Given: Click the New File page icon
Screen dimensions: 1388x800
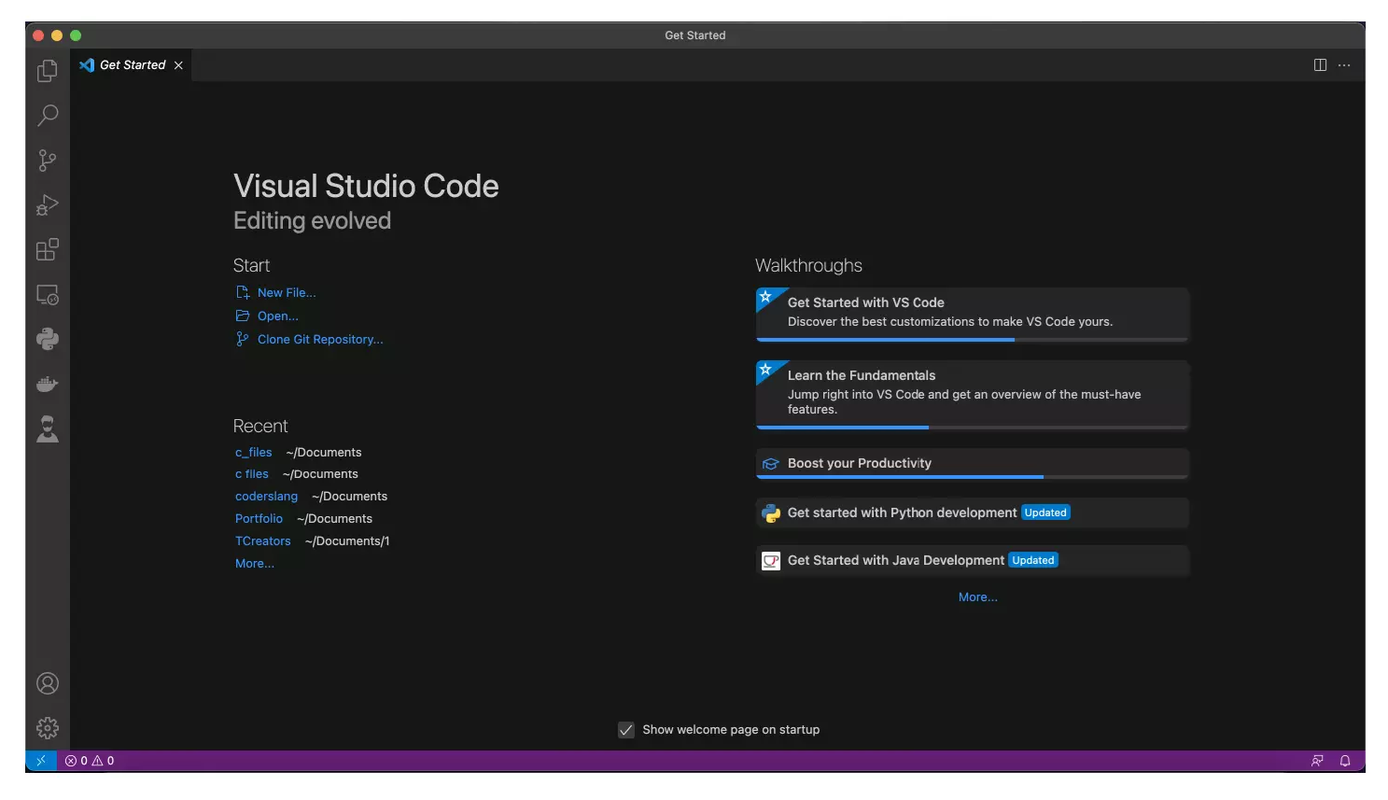Looking at the screenshot, I should click(x=243, y=292).
